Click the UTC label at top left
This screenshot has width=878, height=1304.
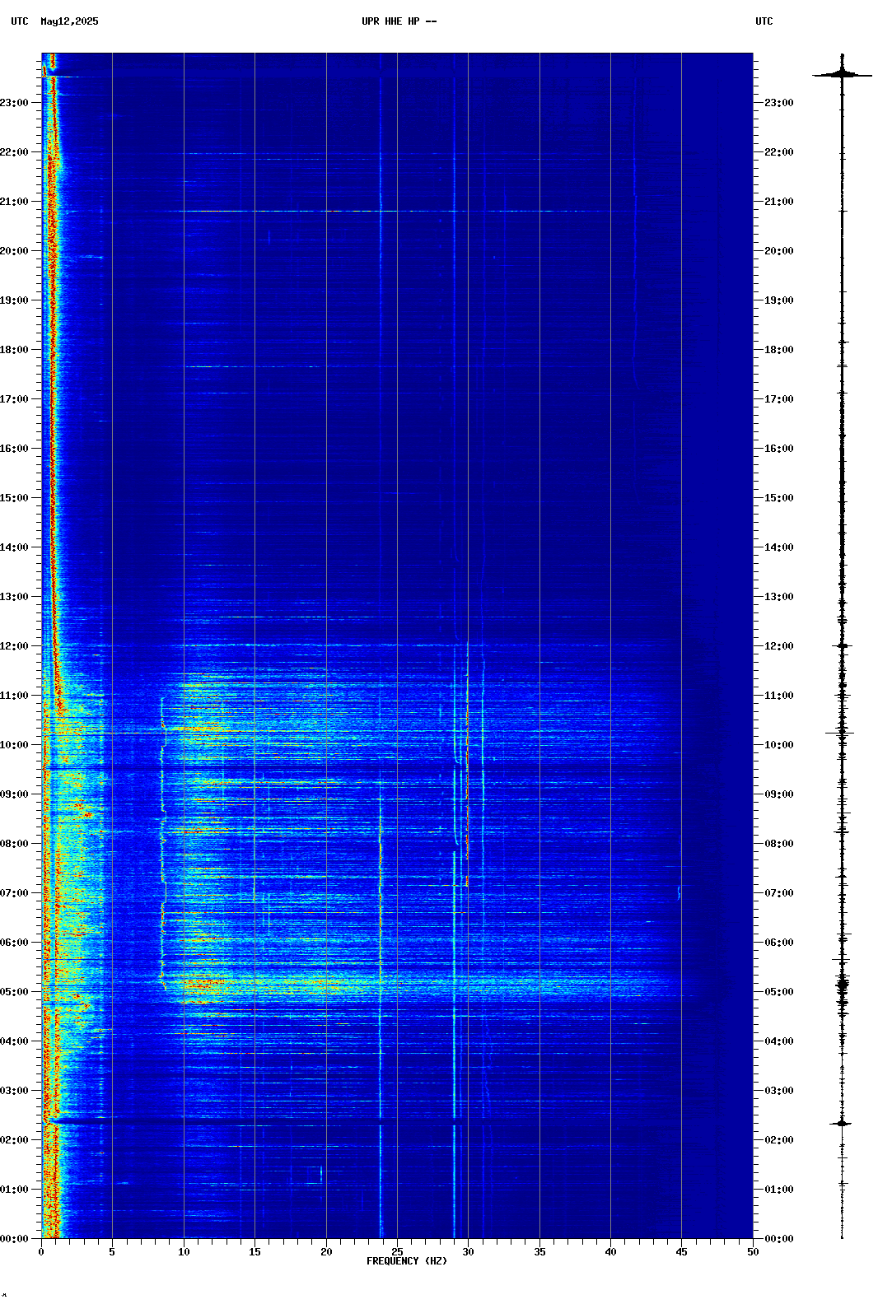[x=20, y=21]
